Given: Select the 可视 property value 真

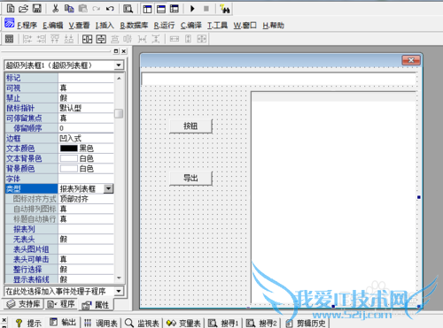Looking at the screenshot, I should coord(86,88).
